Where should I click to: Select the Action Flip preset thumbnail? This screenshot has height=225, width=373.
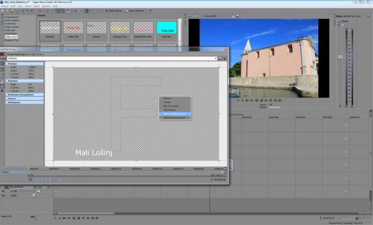point(73,30)
